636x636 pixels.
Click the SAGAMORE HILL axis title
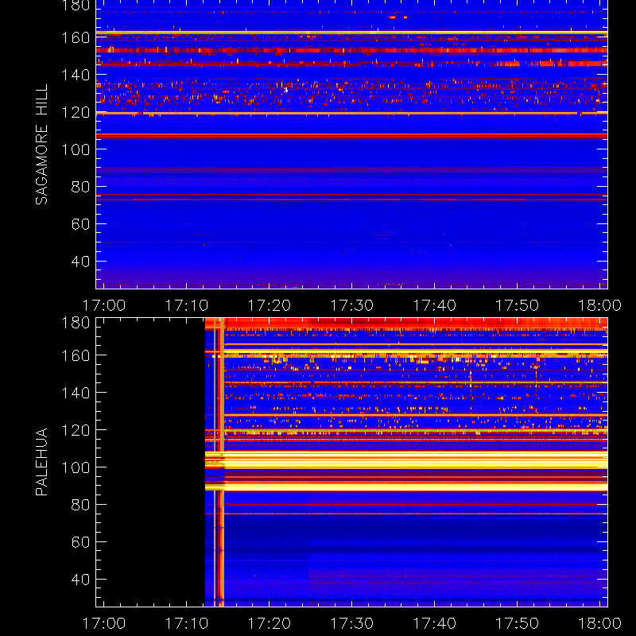41,145
